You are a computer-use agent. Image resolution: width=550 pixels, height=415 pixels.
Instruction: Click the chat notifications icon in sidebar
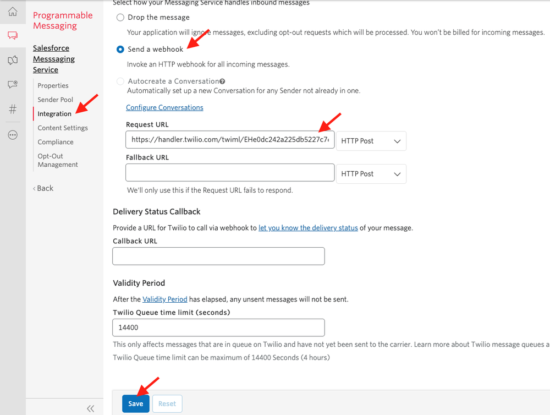[x=12, y=84]
